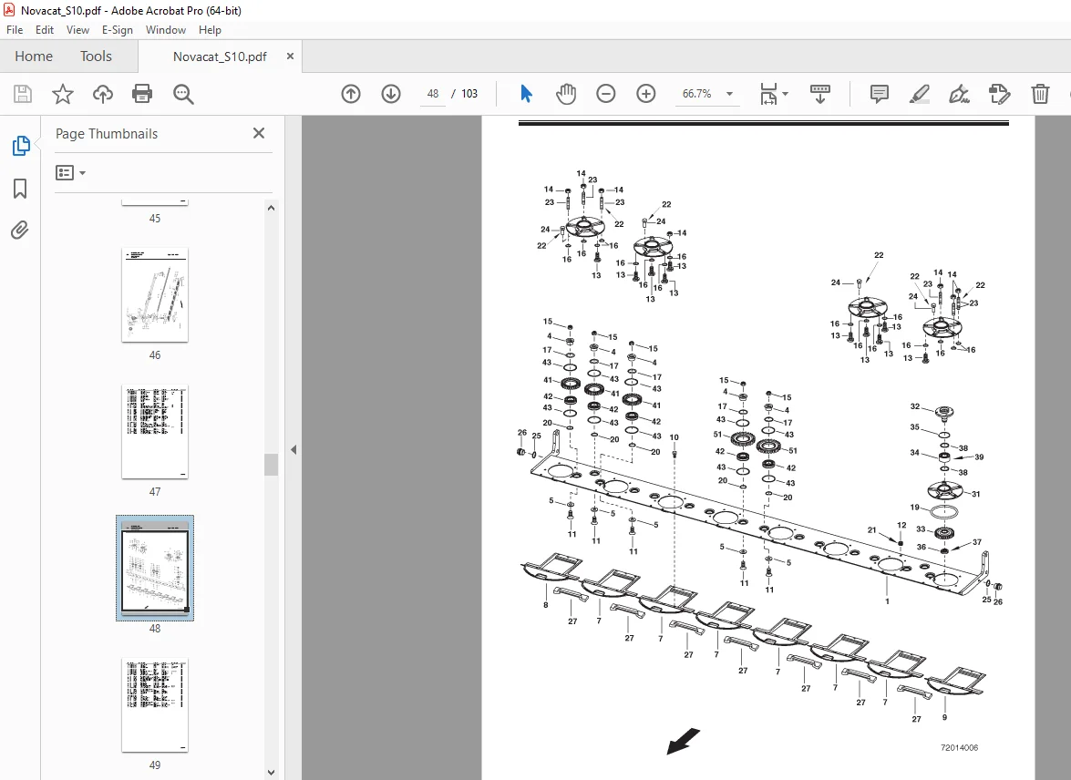The width and height of the screenshot is (1071, 780).
Task: Click the delete trash icon
Action: click(1040, 94)
